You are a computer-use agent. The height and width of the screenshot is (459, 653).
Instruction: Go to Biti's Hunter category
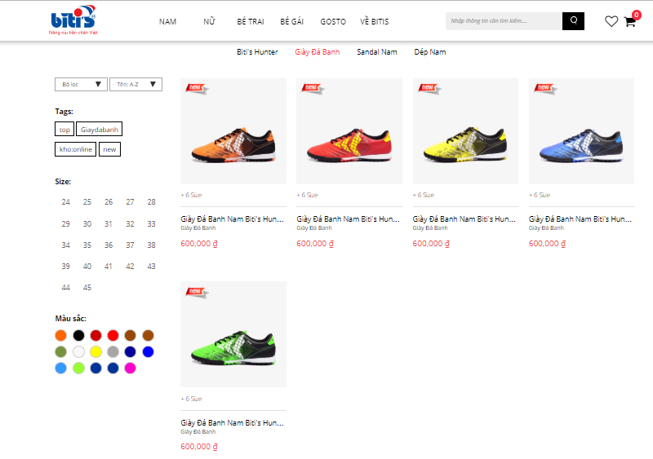[257, 52]
